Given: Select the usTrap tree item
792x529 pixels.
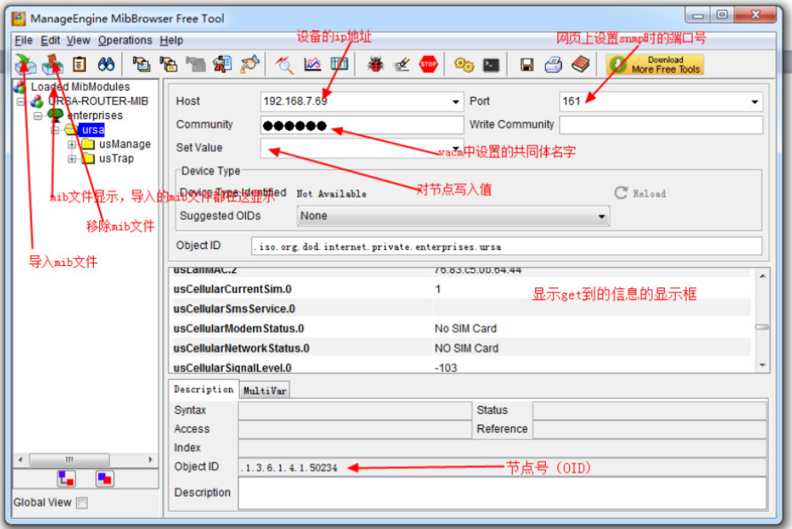Looking at the screenshot, I should coord(116,158).
